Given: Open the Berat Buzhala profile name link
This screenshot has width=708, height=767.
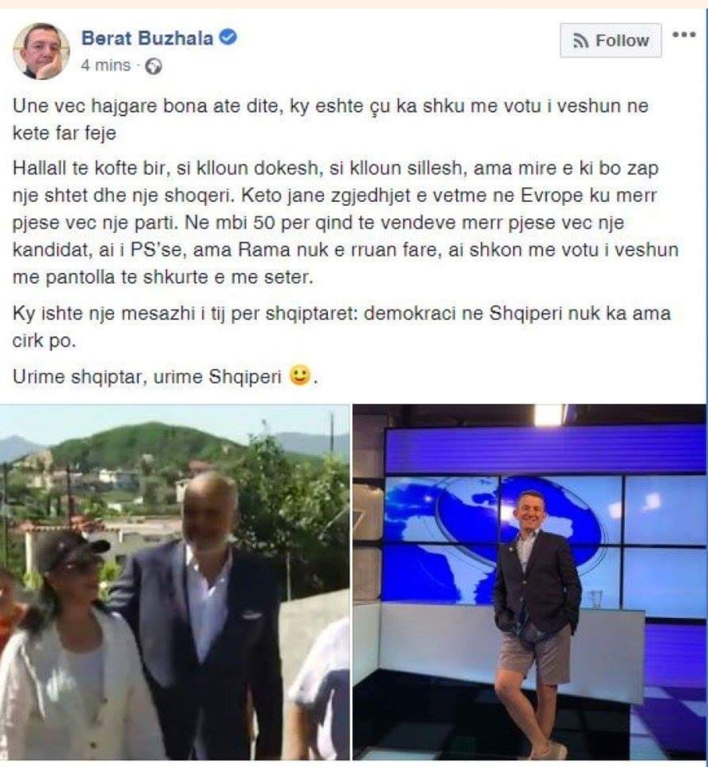Looking at the screenshot, I should (147, 38).
